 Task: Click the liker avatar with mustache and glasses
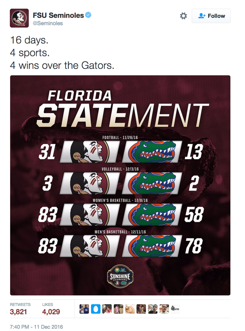164,309
